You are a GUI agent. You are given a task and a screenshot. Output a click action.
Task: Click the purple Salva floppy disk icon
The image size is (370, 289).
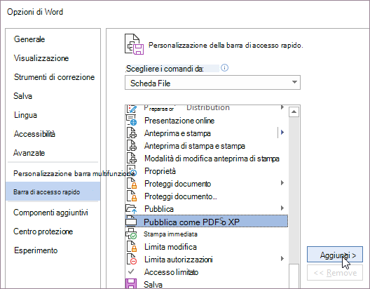point(131,284)
